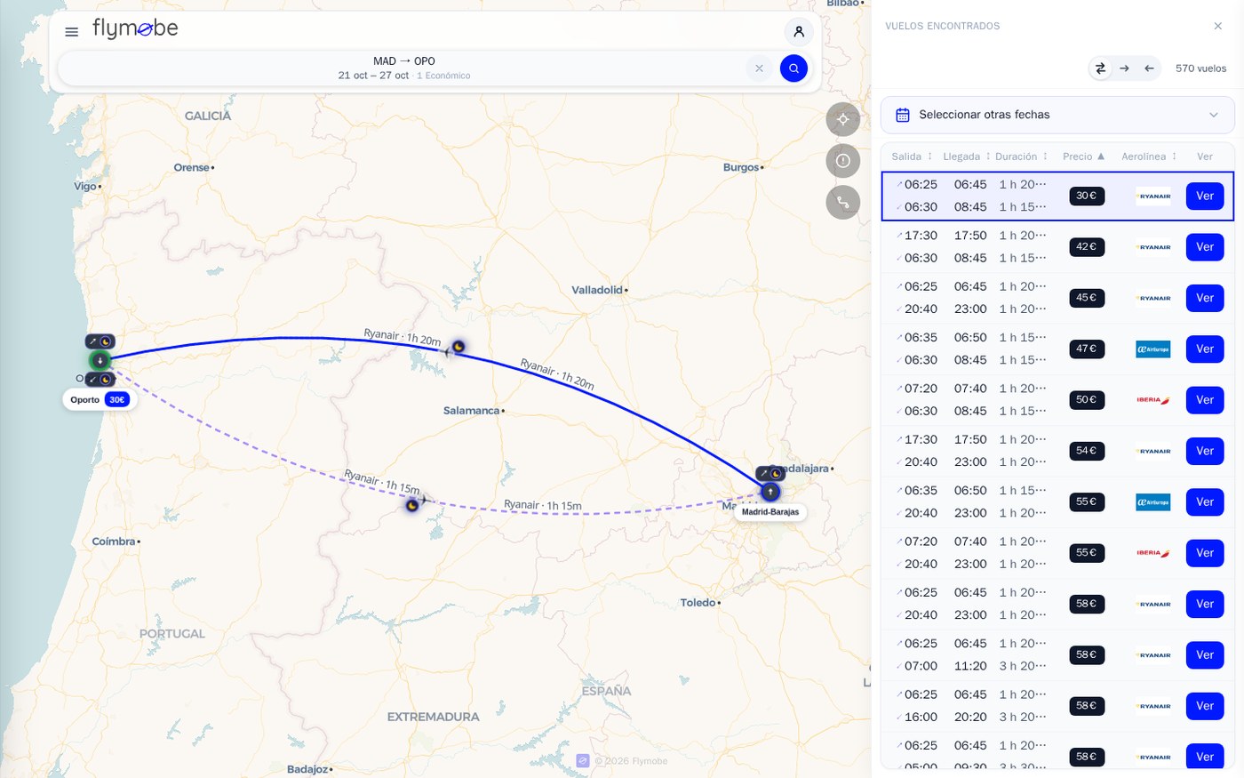This screenshot has width=1244, height=778.
Task: Click the moon marker on the solid blue route
Action: click(x=459, y=347)
